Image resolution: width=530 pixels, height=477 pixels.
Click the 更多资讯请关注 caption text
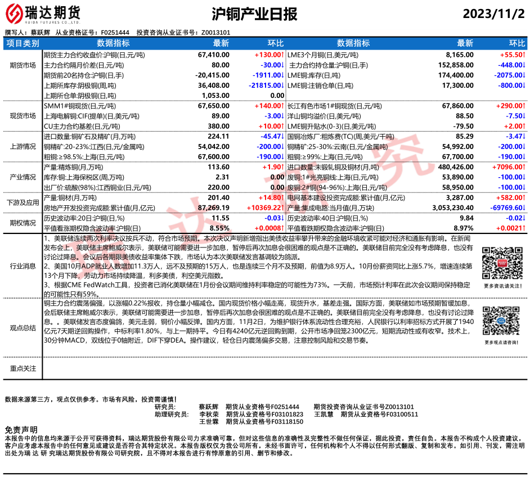pyautogui.click(x=499, y=286)
